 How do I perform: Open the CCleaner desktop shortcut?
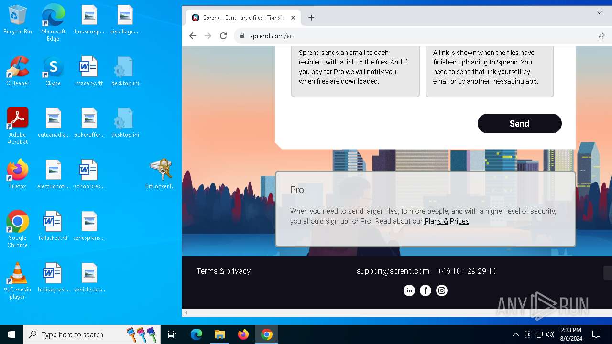[18, 72]
